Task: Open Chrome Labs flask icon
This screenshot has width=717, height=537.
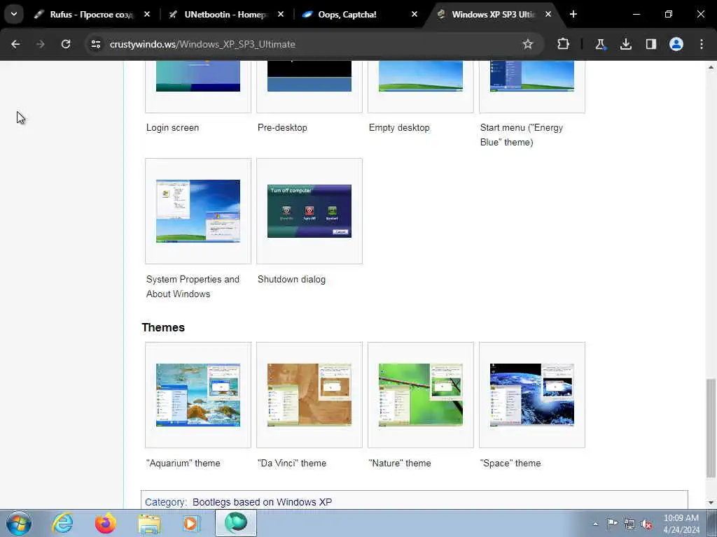Action: 600,44
